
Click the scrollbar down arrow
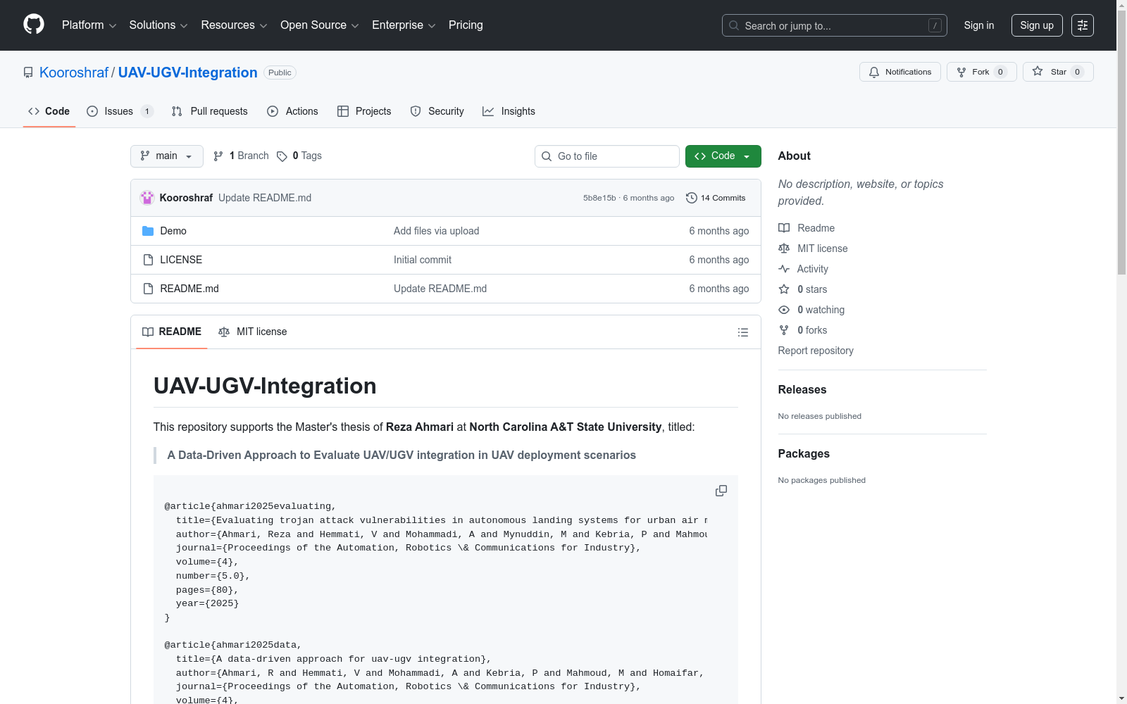(x=1121, y=698)
